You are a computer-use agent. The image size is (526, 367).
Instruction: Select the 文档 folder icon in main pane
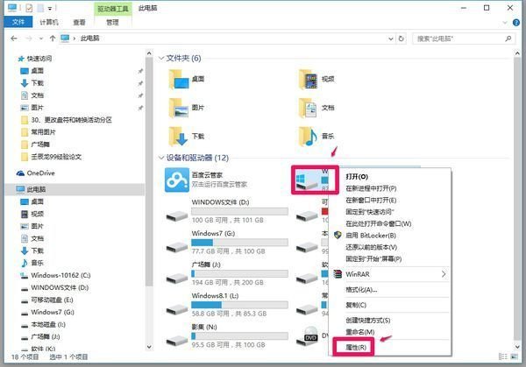click(309, 108)
